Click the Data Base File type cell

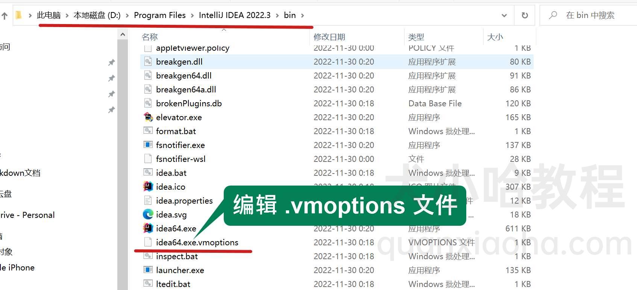click(435, 103)
